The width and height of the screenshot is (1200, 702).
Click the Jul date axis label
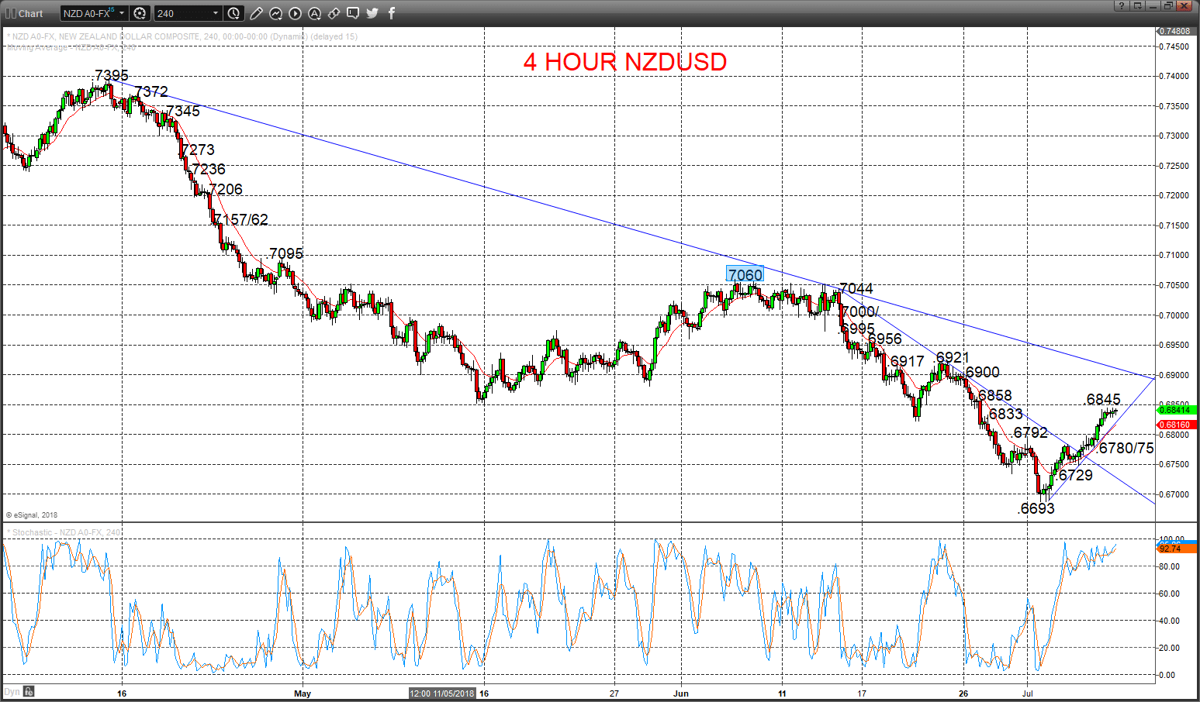click(x=1026, y=693)
